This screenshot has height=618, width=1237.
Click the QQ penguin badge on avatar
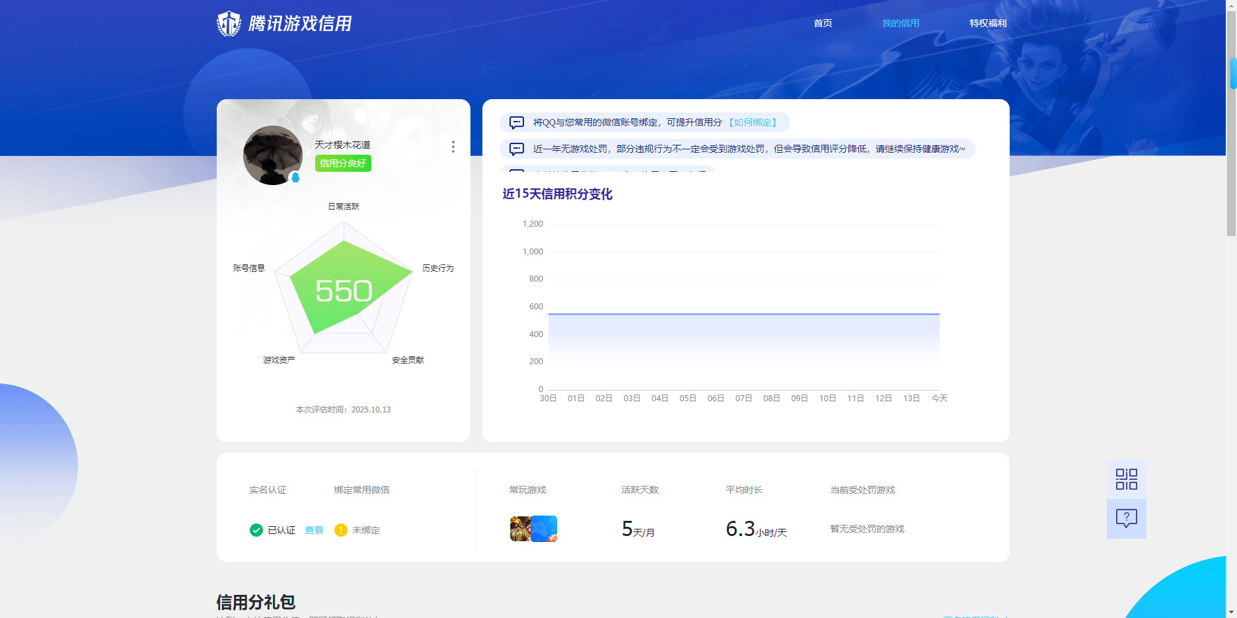pos(295,177)
